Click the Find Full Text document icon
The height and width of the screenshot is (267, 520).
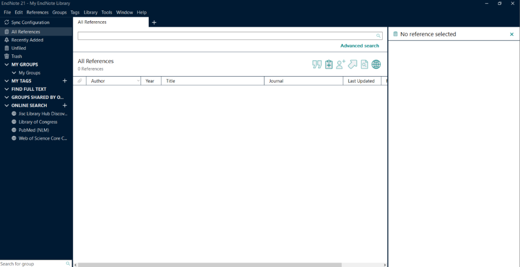pos(364,65)
